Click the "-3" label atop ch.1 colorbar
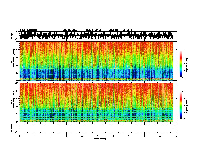Screen dimensions: 198x153 (184, 50)
